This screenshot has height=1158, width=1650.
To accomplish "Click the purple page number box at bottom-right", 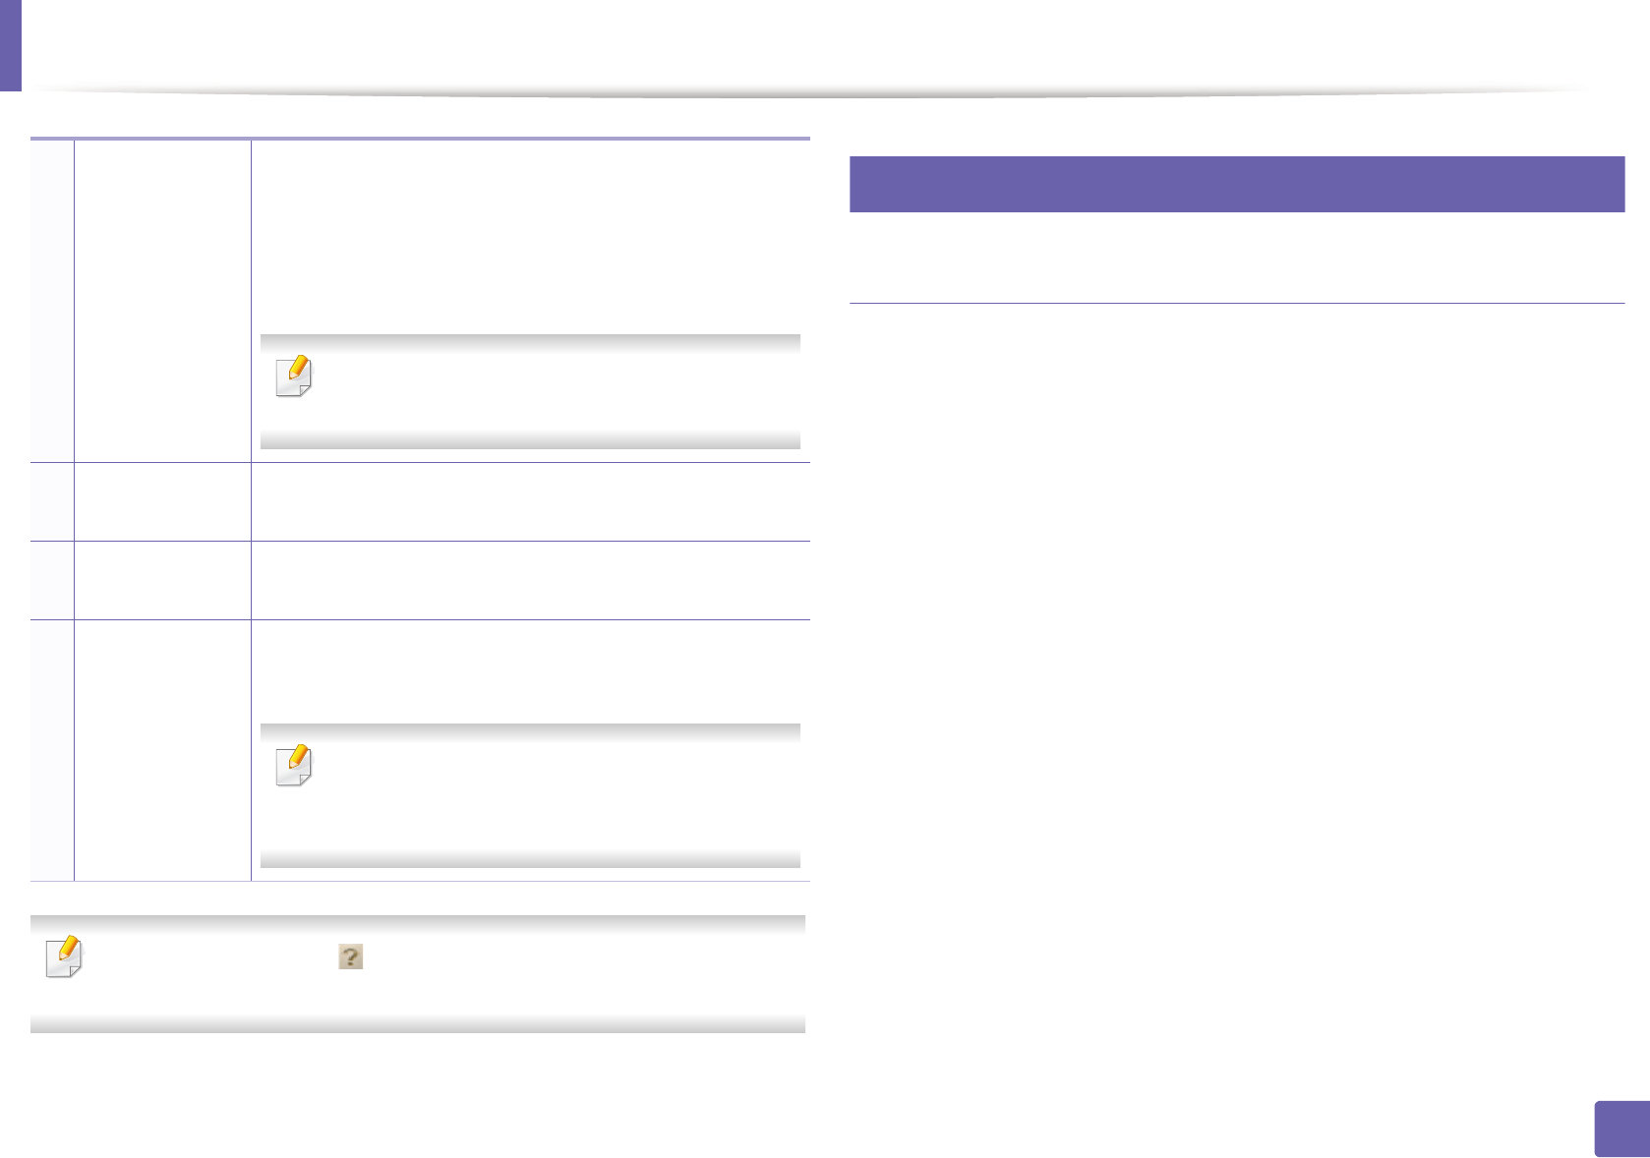I will click(x=1621, y=1129).
